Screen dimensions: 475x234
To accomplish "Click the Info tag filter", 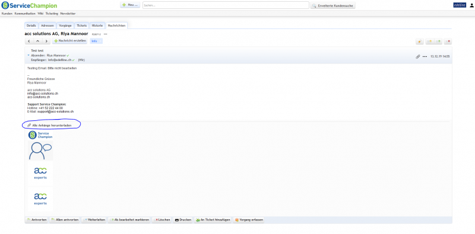I will pyautogui.click(x=96, y=41).
